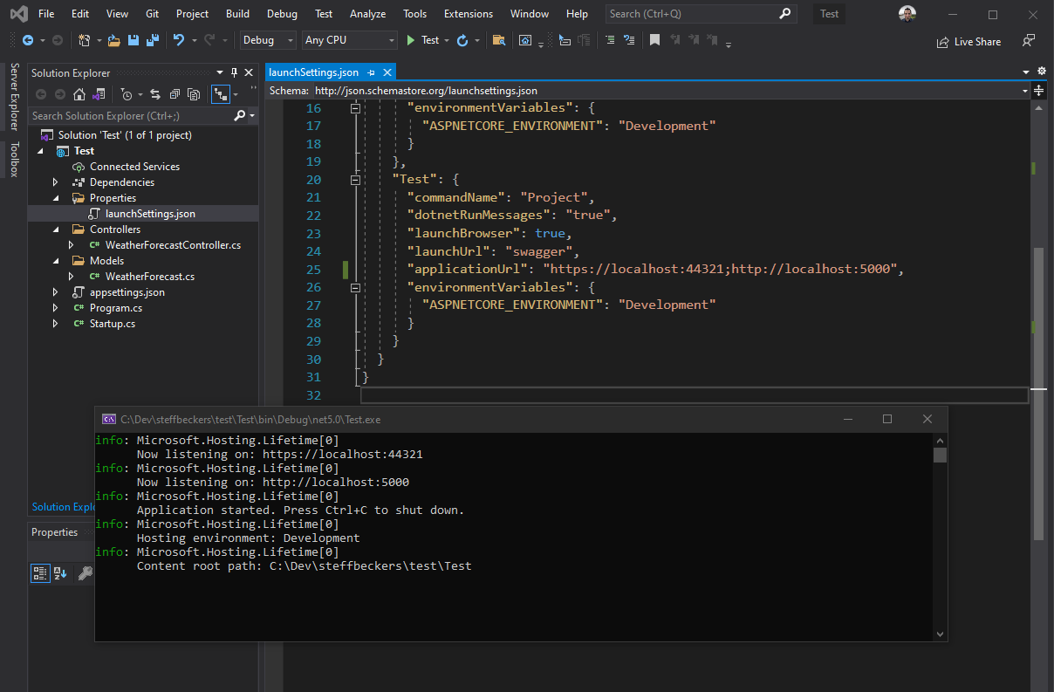
Task: Open the Extensions menu
Action: tap(468, 14)
